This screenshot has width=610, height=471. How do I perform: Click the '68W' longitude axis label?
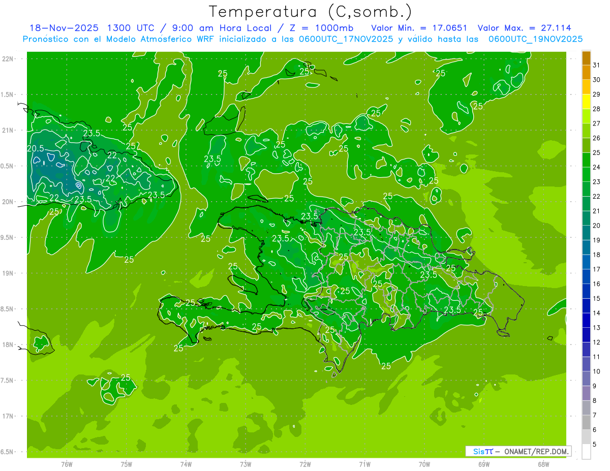pyautogui.click(x=543, y=464)
